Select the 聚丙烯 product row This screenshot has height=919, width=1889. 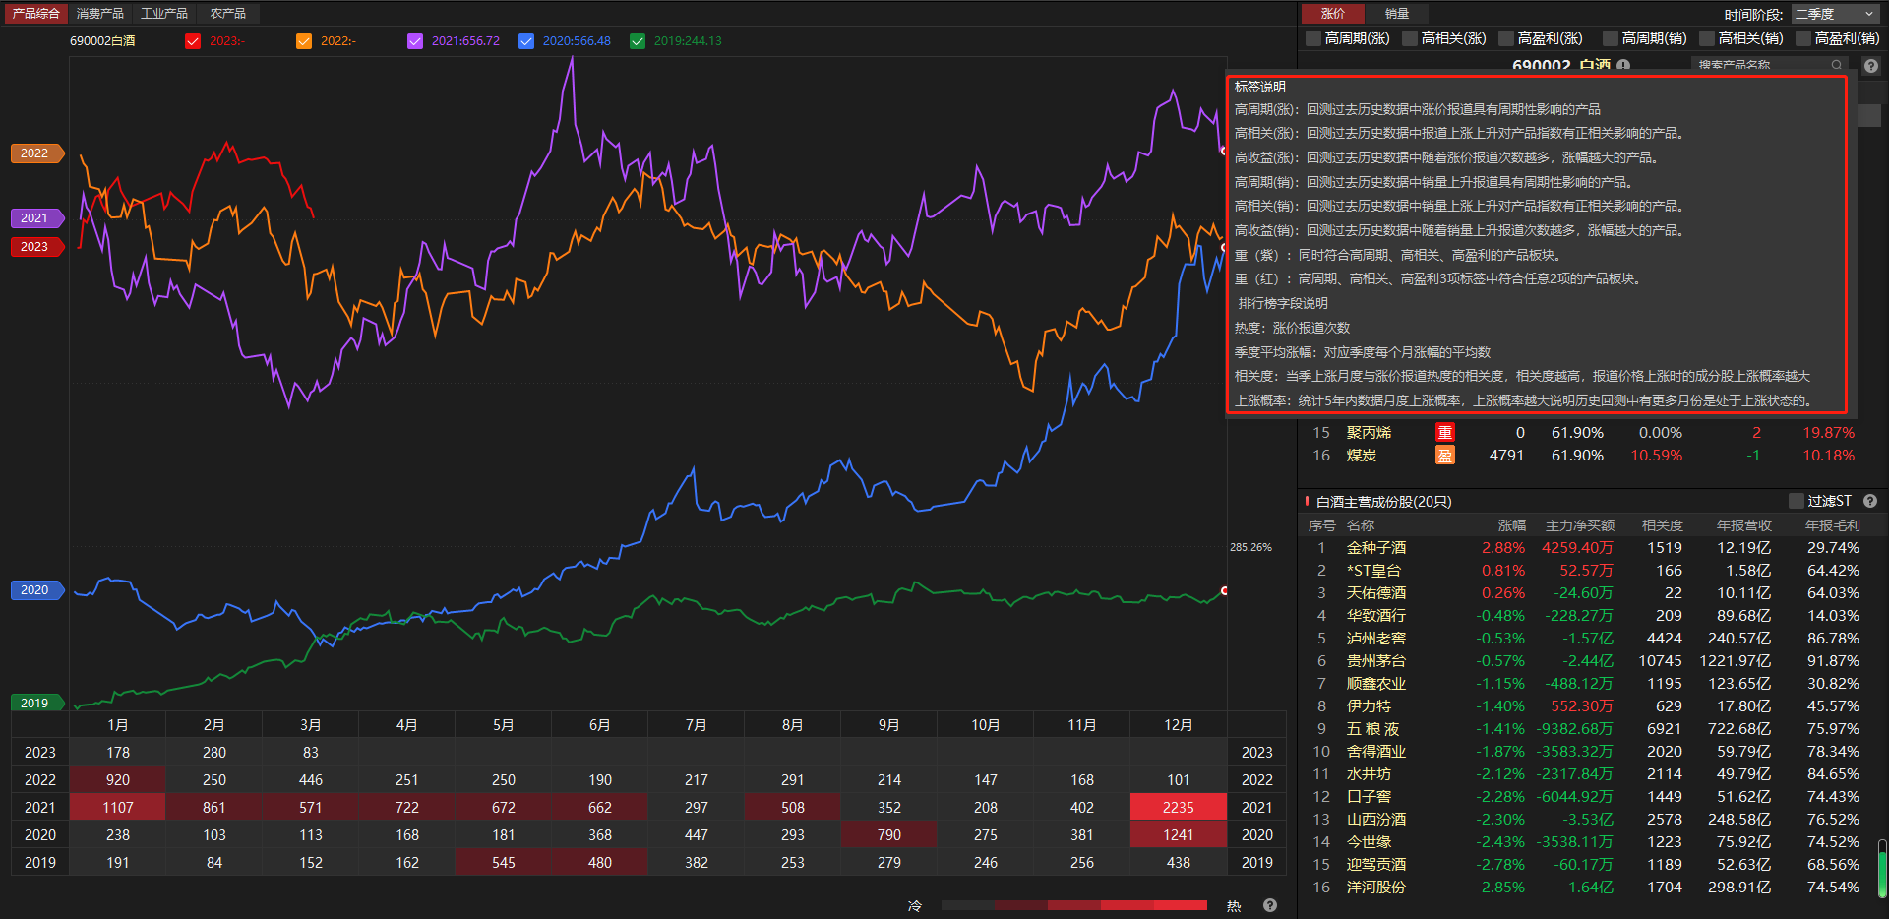pos(1586,433)
